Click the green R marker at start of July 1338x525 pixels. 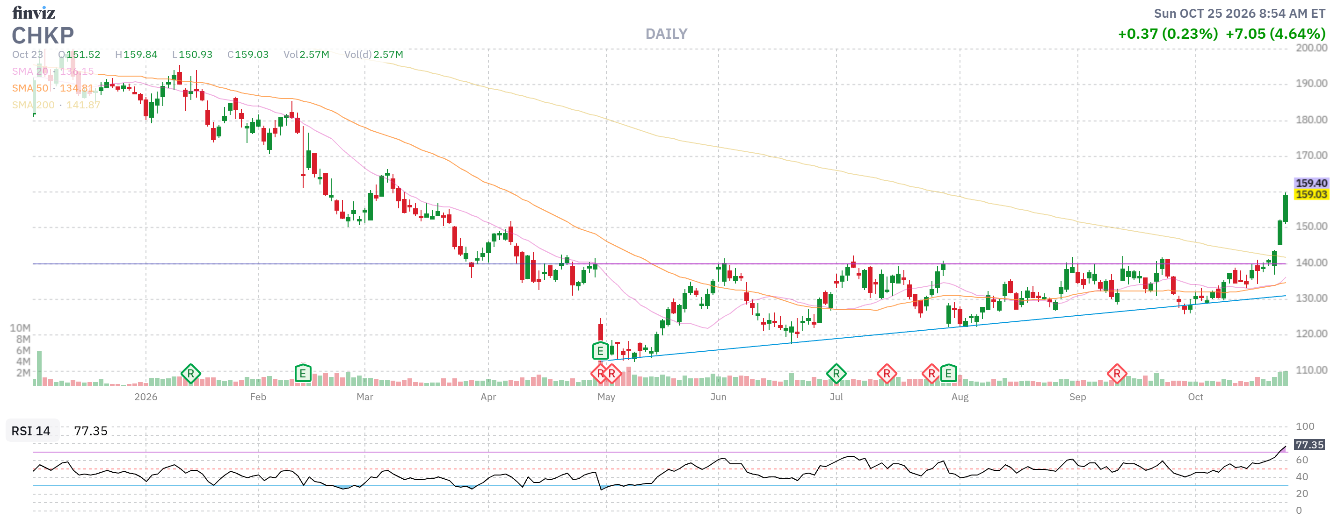click(x=836, y=373)
